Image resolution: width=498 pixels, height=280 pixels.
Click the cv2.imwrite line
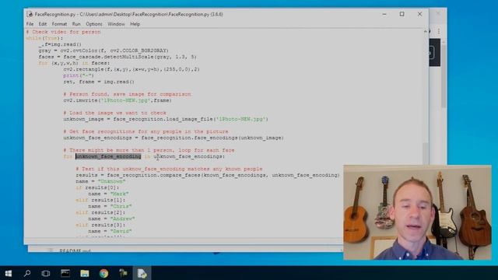pyautogui.click(x=117, y=100)
